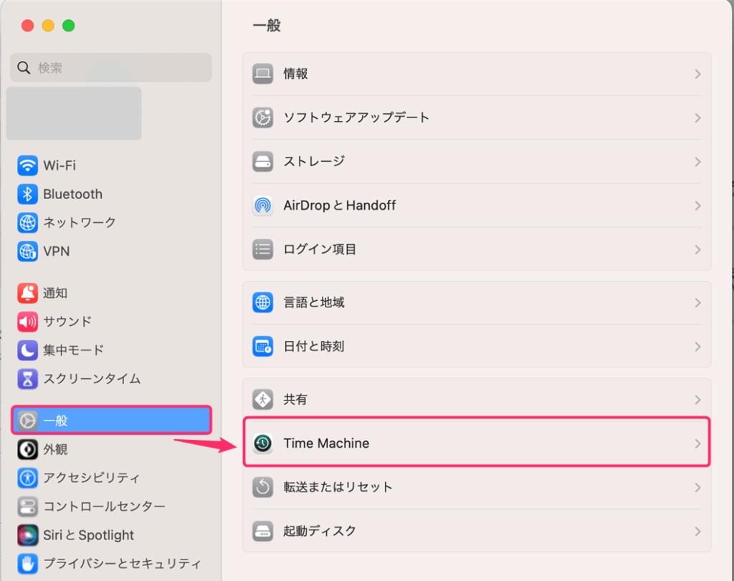This screenshot has height=581, width=734.
Task: Select the AirDrop と Handoff icon
Action: click(x=262, y=206)
